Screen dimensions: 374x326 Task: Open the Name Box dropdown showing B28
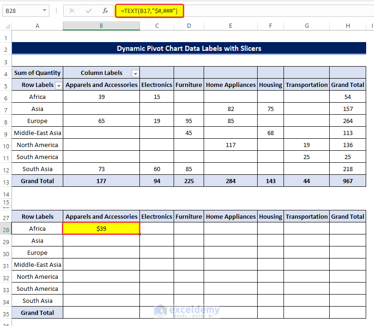(x=44, y=10)
